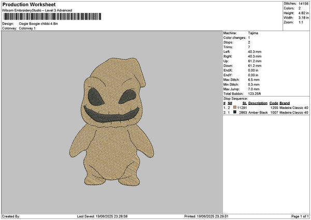Click the St. column header
Viewport: 311px width, 220px height.
(244, 103)
